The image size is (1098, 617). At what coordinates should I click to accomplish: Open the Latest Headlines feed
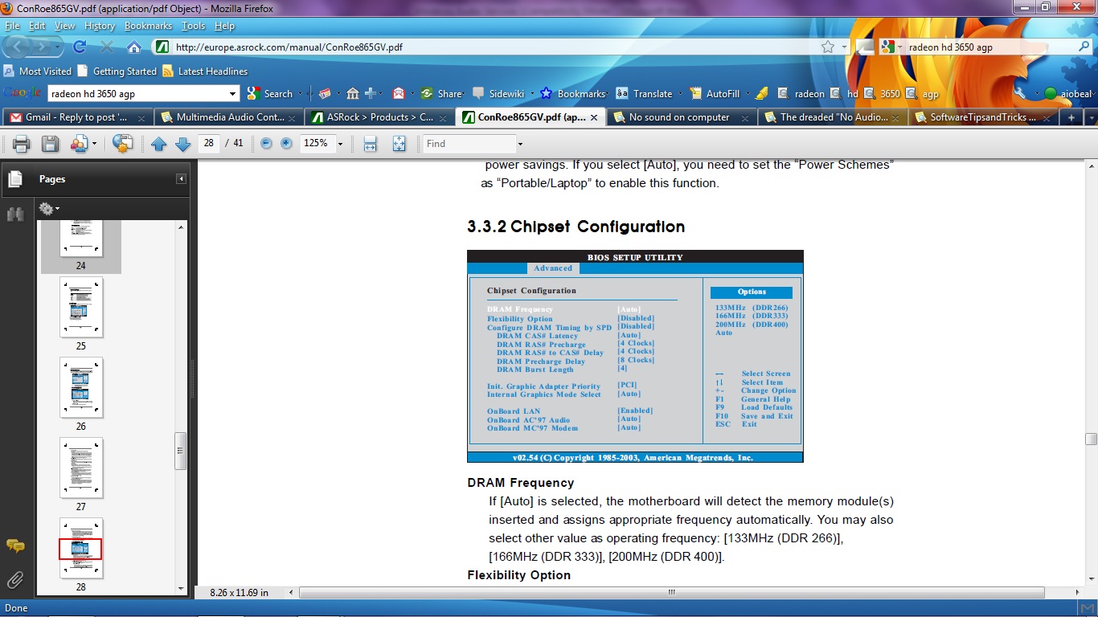point(205,72)
